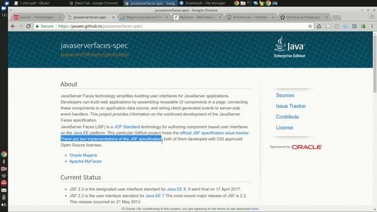Viewport: 377px width, 212px height.
Task: Click the Chrome launcher icon in the top panel
Action: point(237,3)
